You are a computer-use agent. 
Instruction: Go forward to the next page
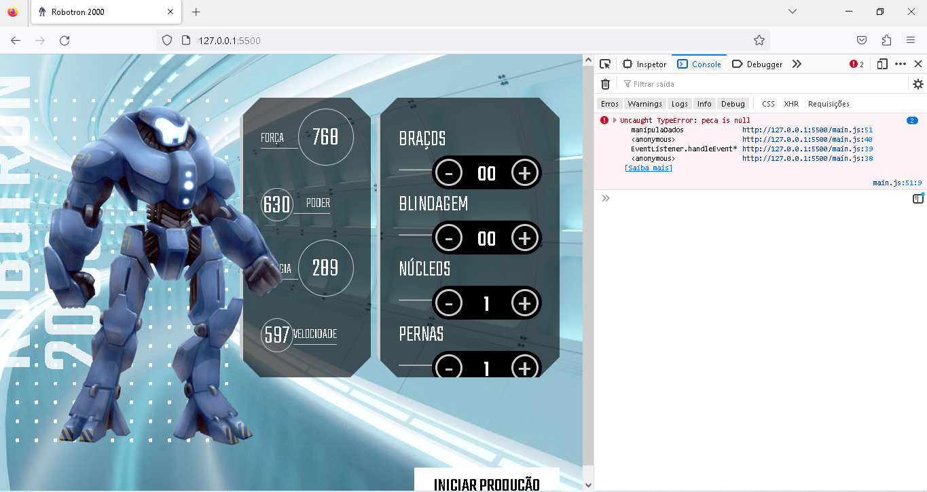point(40,40)
